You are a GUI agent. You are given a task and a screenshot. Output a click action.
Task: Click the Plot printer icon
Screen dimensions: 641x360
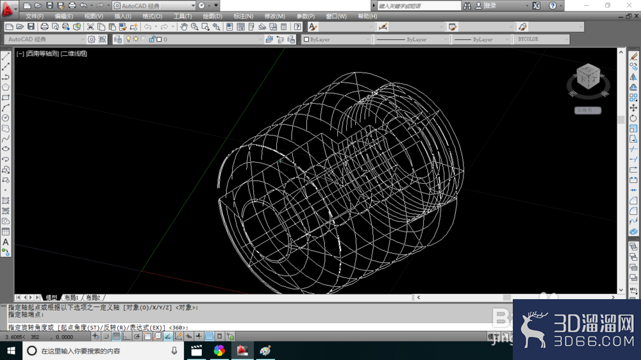pos(44,27)
